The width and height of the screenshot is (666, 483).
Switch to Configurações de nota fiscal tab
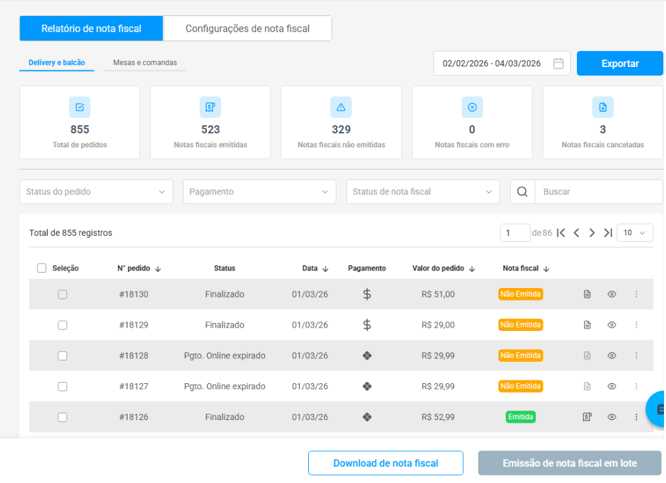[247, 29]
